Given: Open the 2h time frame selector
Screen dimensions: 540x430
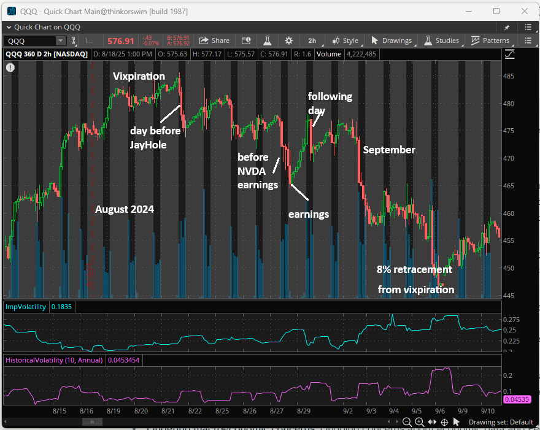Looking at the screenshot, I should pyautogui.click(x=312, y=40).
